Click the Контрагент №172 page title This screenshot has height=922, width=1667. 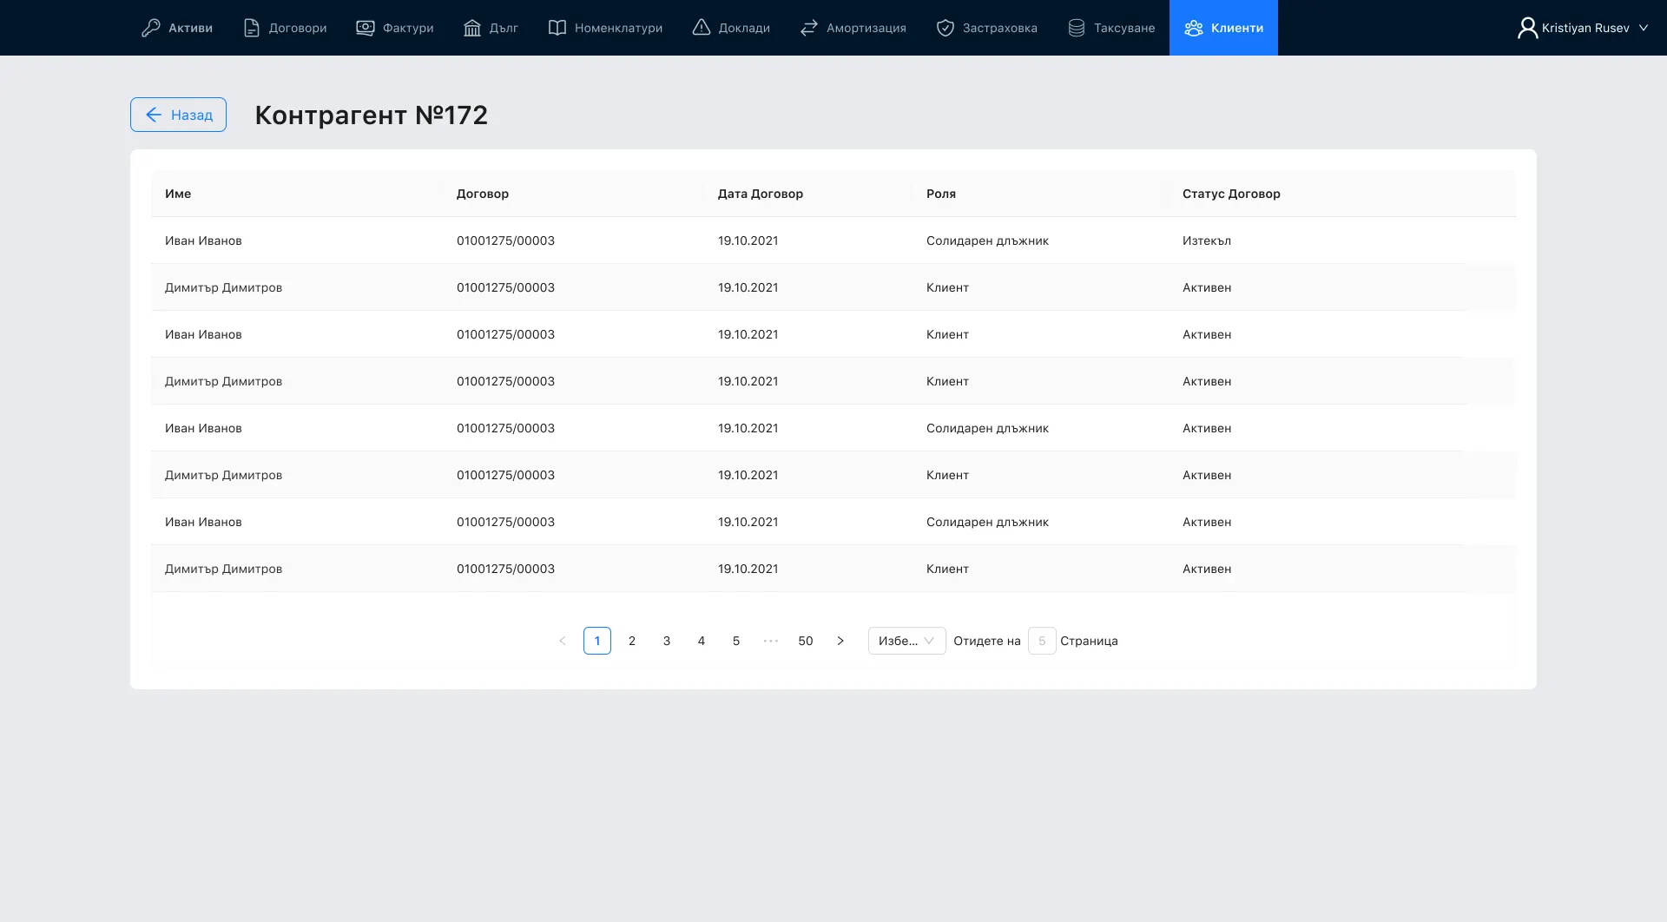tap(372, 115)
